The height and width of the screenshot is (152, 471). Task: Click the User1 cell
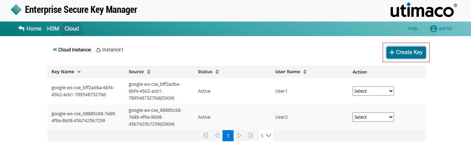[281, 91]
